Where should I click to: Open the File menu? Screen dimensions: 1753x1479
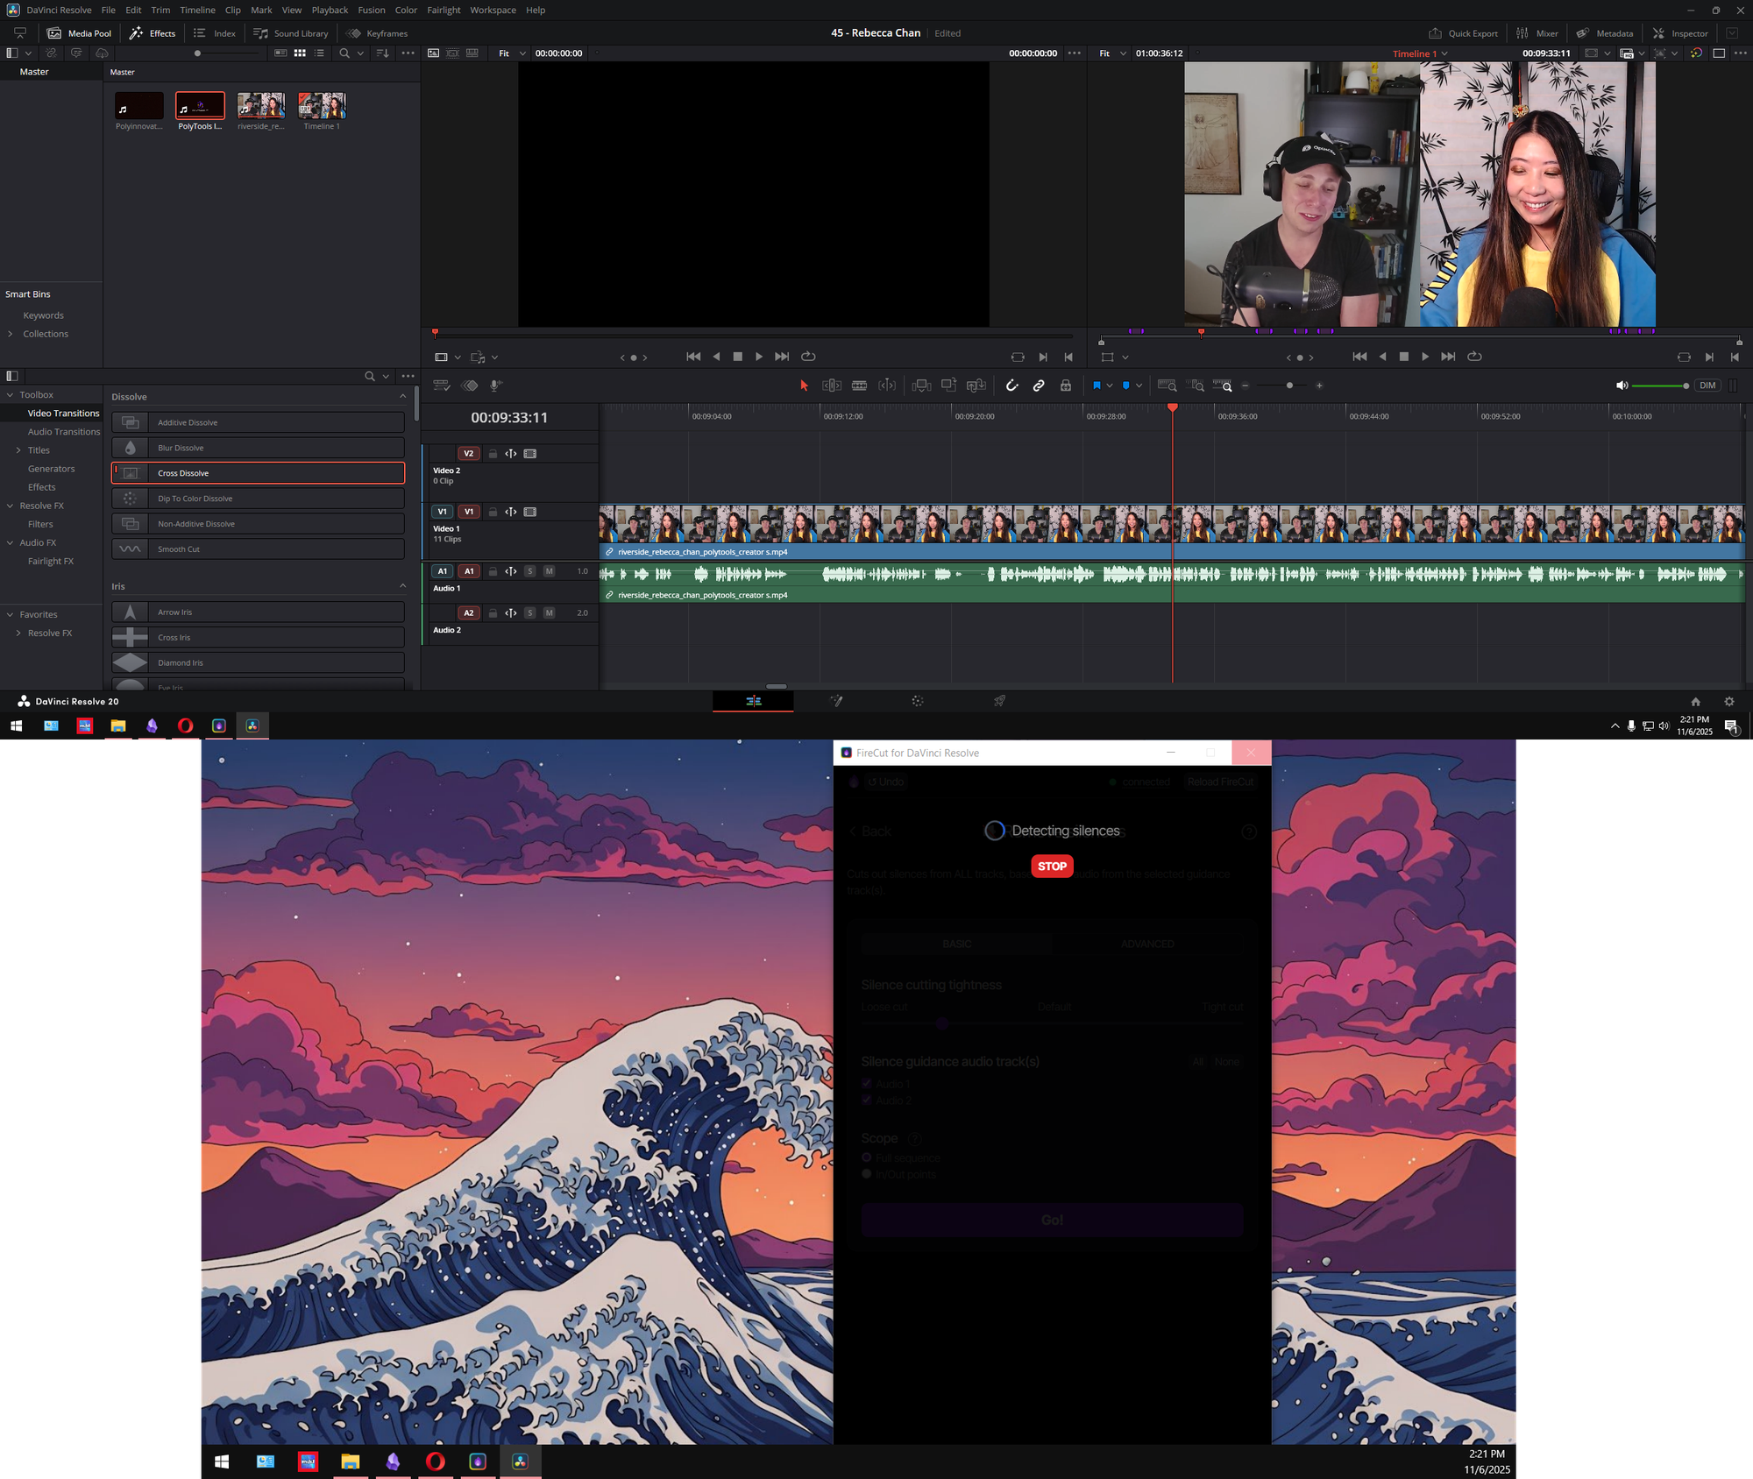[x=109, y=11]
